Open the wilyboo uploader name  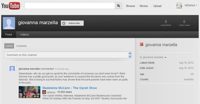coord(51,92)
